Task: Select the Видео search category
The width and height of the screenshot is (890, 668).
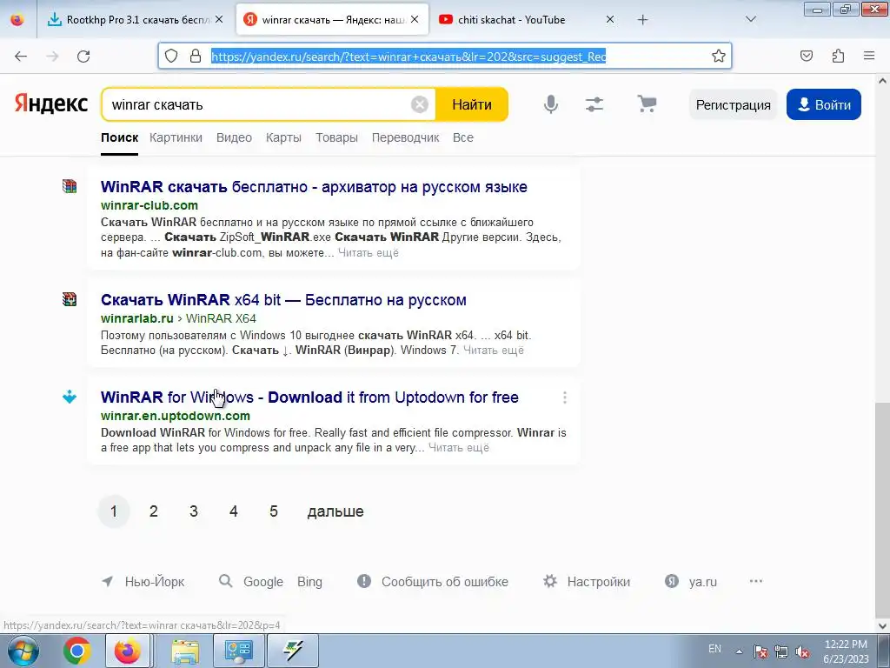Action: (234, 137)
